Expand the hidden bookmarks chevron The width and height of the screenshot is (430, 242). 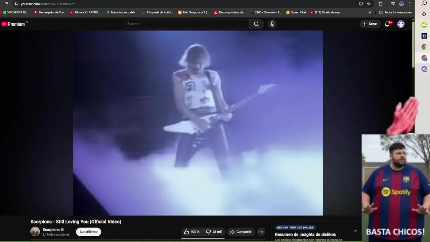pos(370,12)
